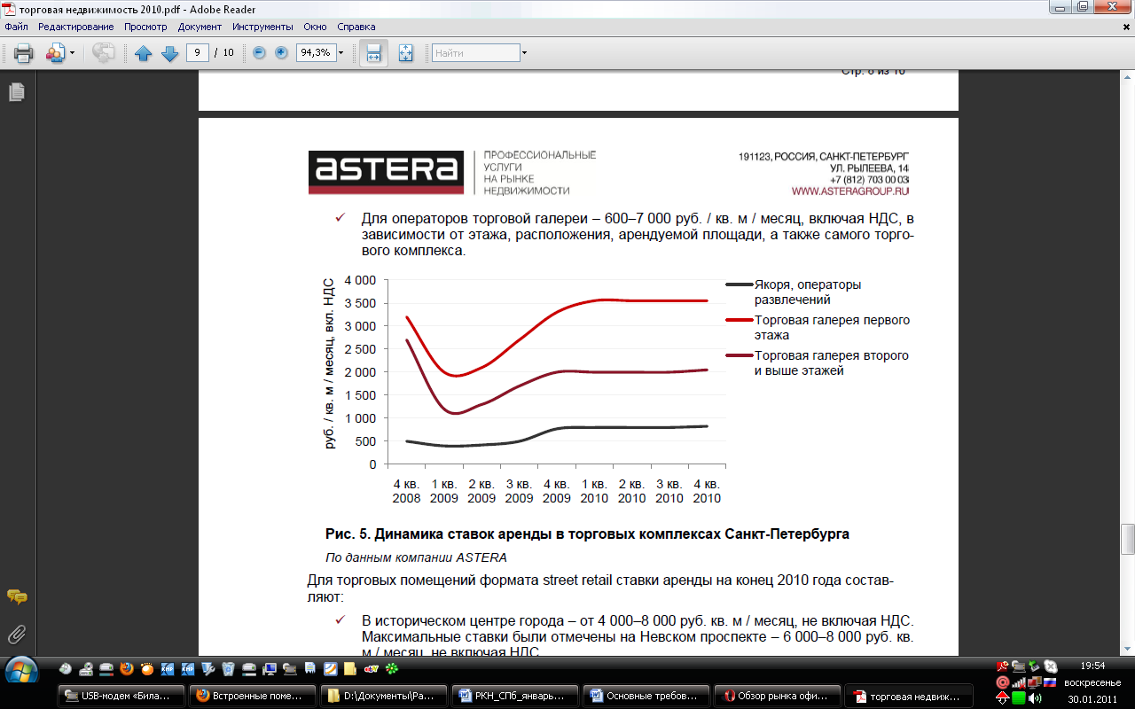
Task: Switch to the Встроенные поме... Firefox taskbar window
Action: click(x=254, y=696)
